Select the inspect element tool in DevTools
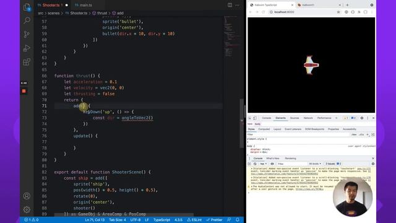This screenshot has width=396, height=223. [x=249, y=118]
